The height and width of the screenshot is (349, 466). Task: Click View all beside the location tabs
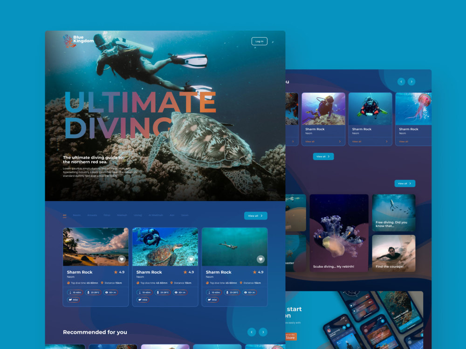[x=255, y=216]
